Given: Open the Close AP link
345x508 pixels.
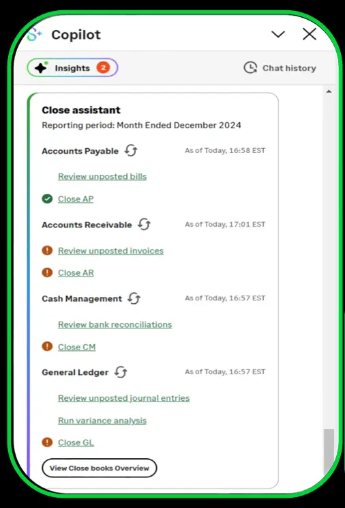Looking at the screenshot, I should pyautogui.click(x=76, y=199).
